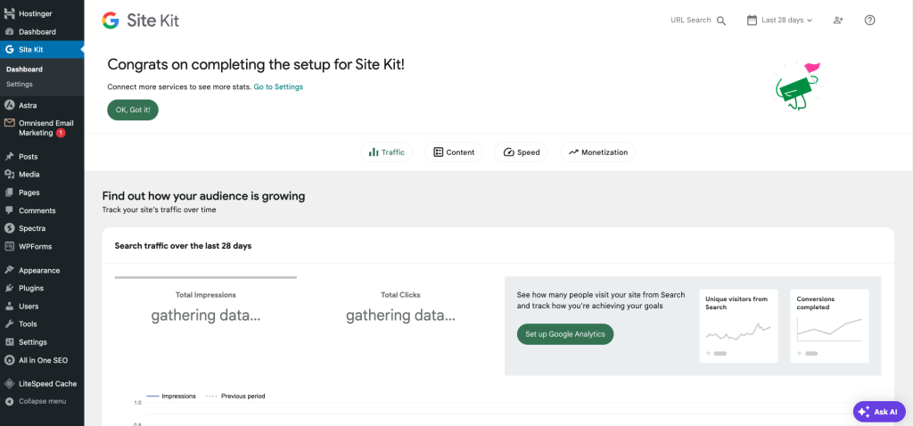
Task: Click Set up Google Analytics button
Action: tap(565, 334)
